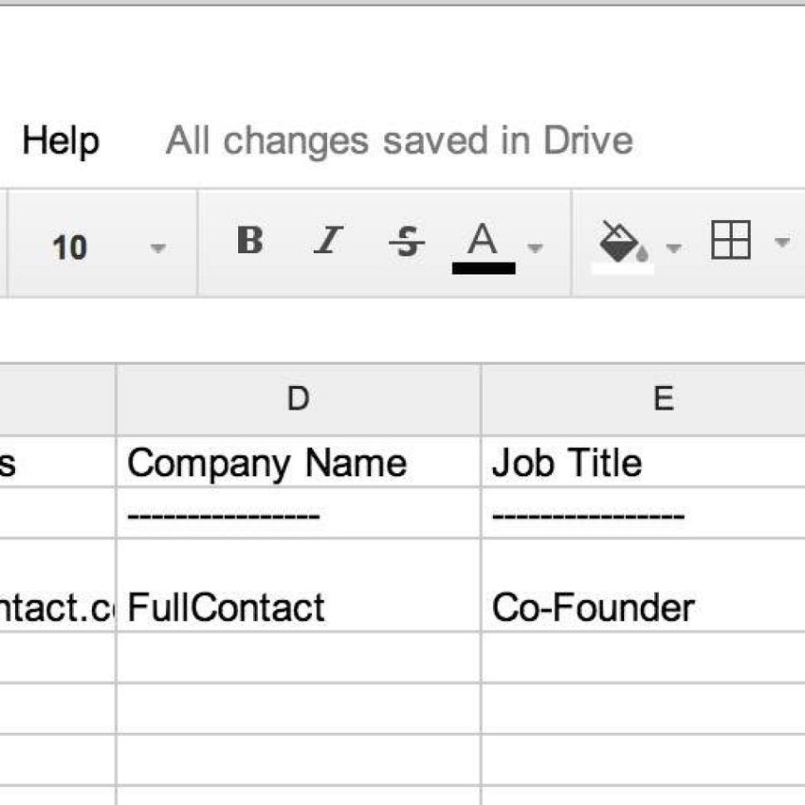Select column D header
805x805 pixels.
pyautogui.click(x=298, y=399)
